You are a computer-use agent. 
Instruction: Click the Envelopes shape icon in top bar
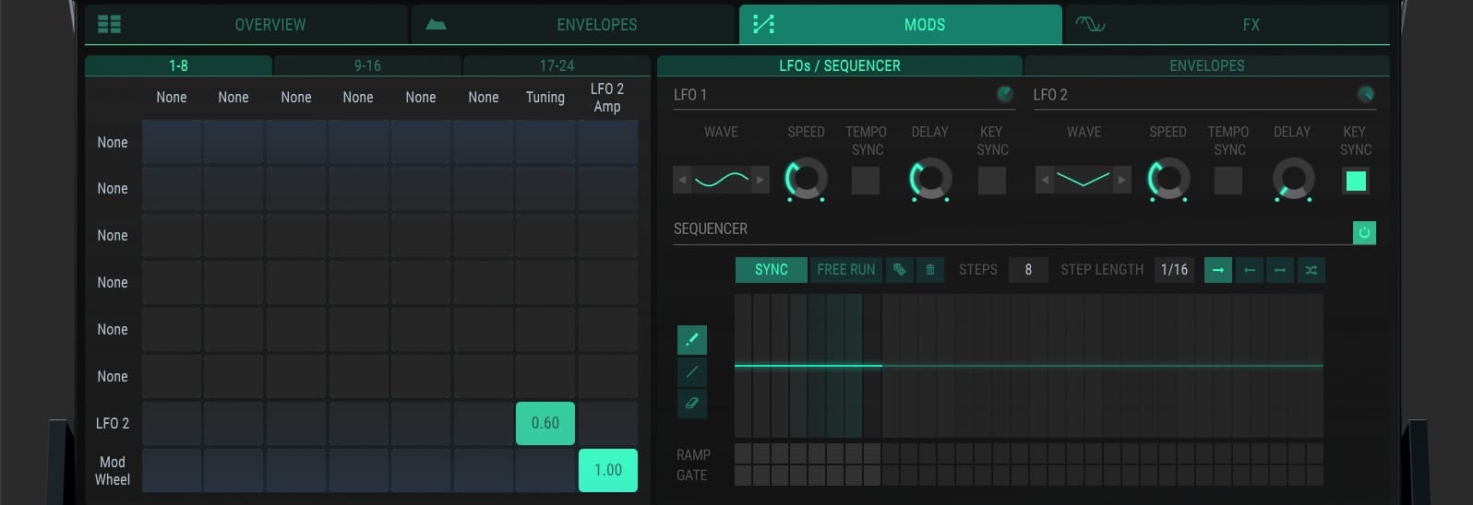[436, 24]
